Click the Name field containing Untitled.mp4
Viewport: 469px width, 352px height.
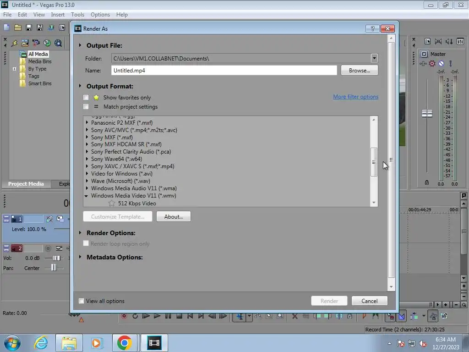(x=224, y=70)
